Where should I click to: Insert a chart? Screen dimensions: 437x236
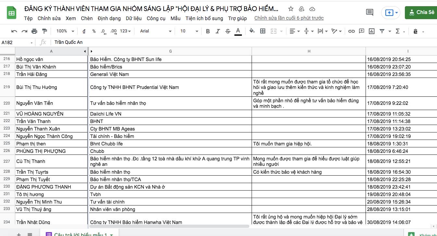click(x=372, y=31)
